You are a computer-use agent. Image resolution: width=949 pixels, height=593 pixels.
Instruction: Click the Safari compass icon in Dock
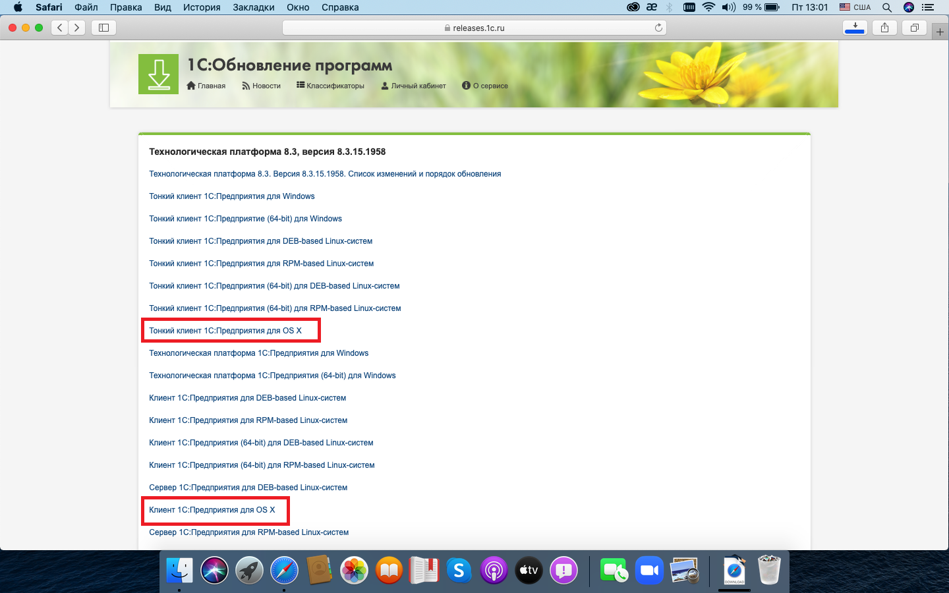[284, 570]
